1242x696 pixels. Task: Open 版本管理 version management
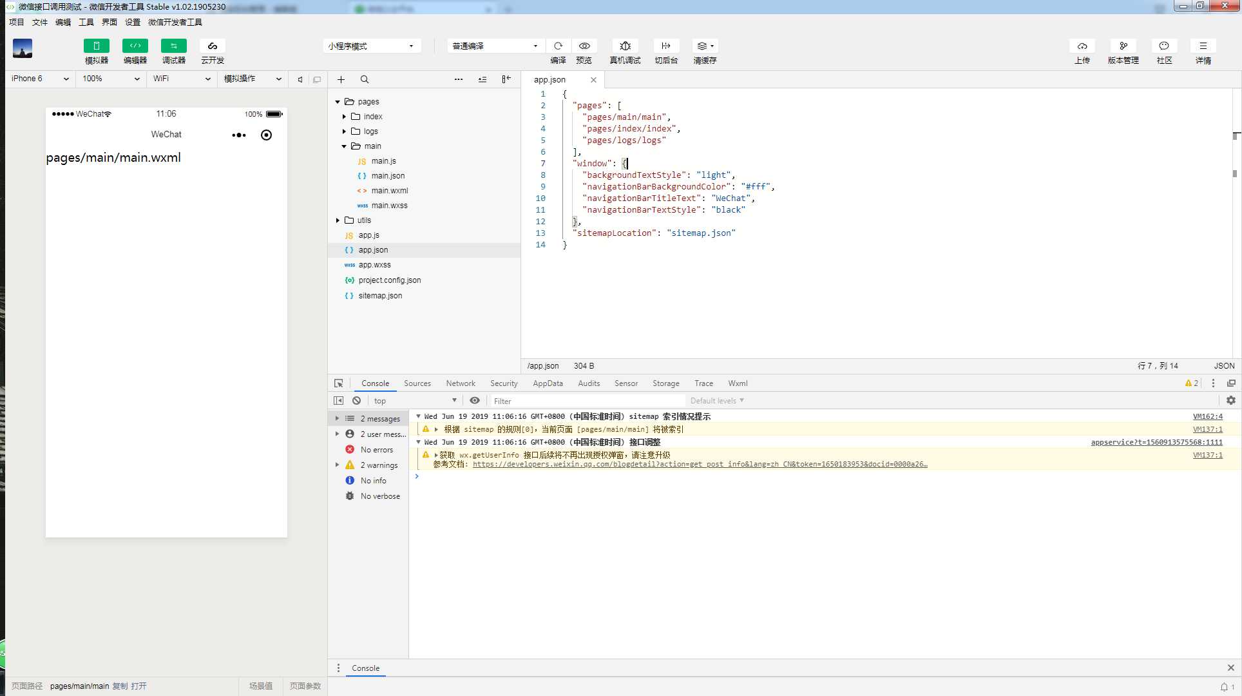pyautogui.click(x=1123, y=46)
